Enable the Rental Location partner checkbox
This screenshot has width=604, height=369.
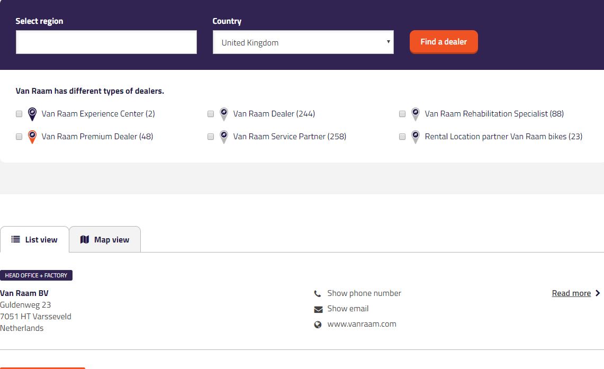(x=402, y=137)
